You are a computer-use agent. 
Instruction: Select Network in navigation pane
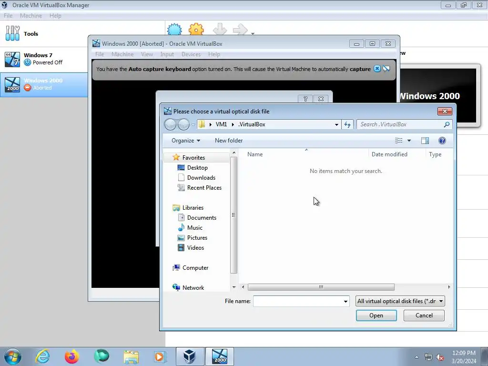193,287
